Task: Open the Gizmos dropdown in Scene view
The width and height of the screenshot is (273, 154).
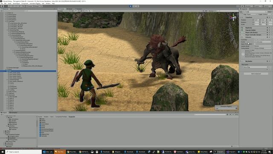Action: tap(212, 11)
